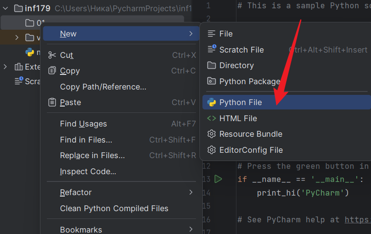Select Paste in the context menu
The width and height of the screenshot is (371, 234).
tap(70, 102)
